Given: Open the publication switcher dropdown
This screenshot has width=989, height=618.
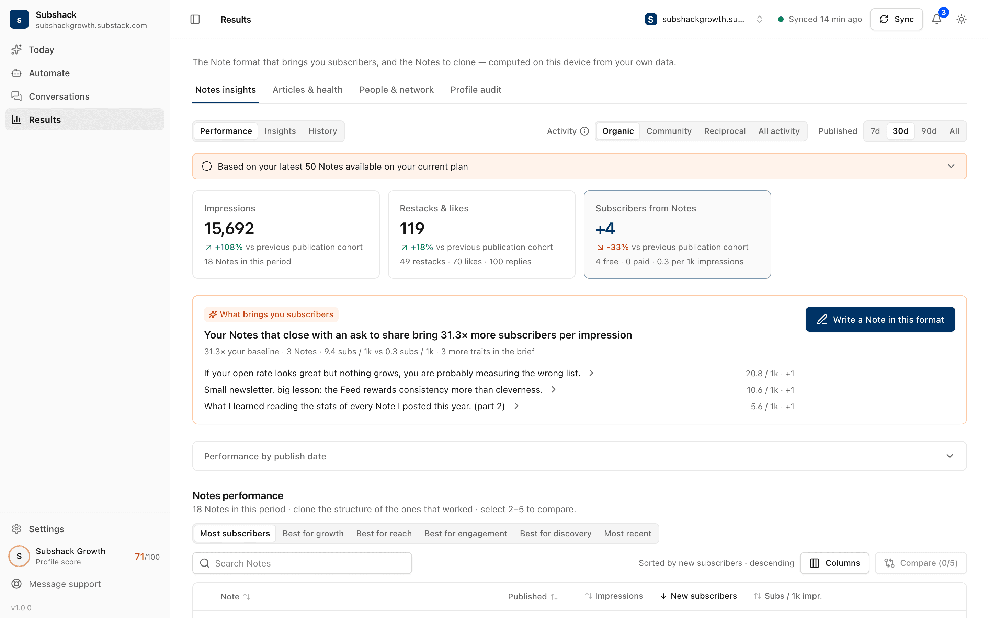Looking at the screenshot, I should [704, 19].
